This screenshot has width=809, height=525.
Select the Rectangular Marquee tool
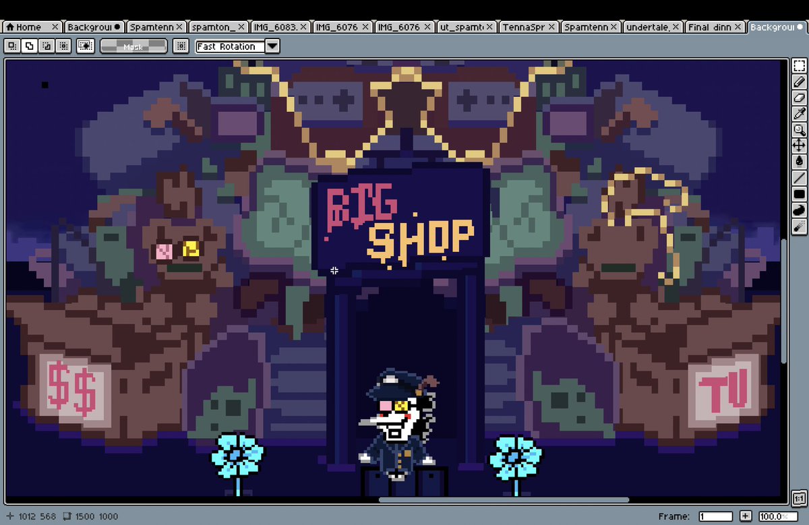(799, 66)
